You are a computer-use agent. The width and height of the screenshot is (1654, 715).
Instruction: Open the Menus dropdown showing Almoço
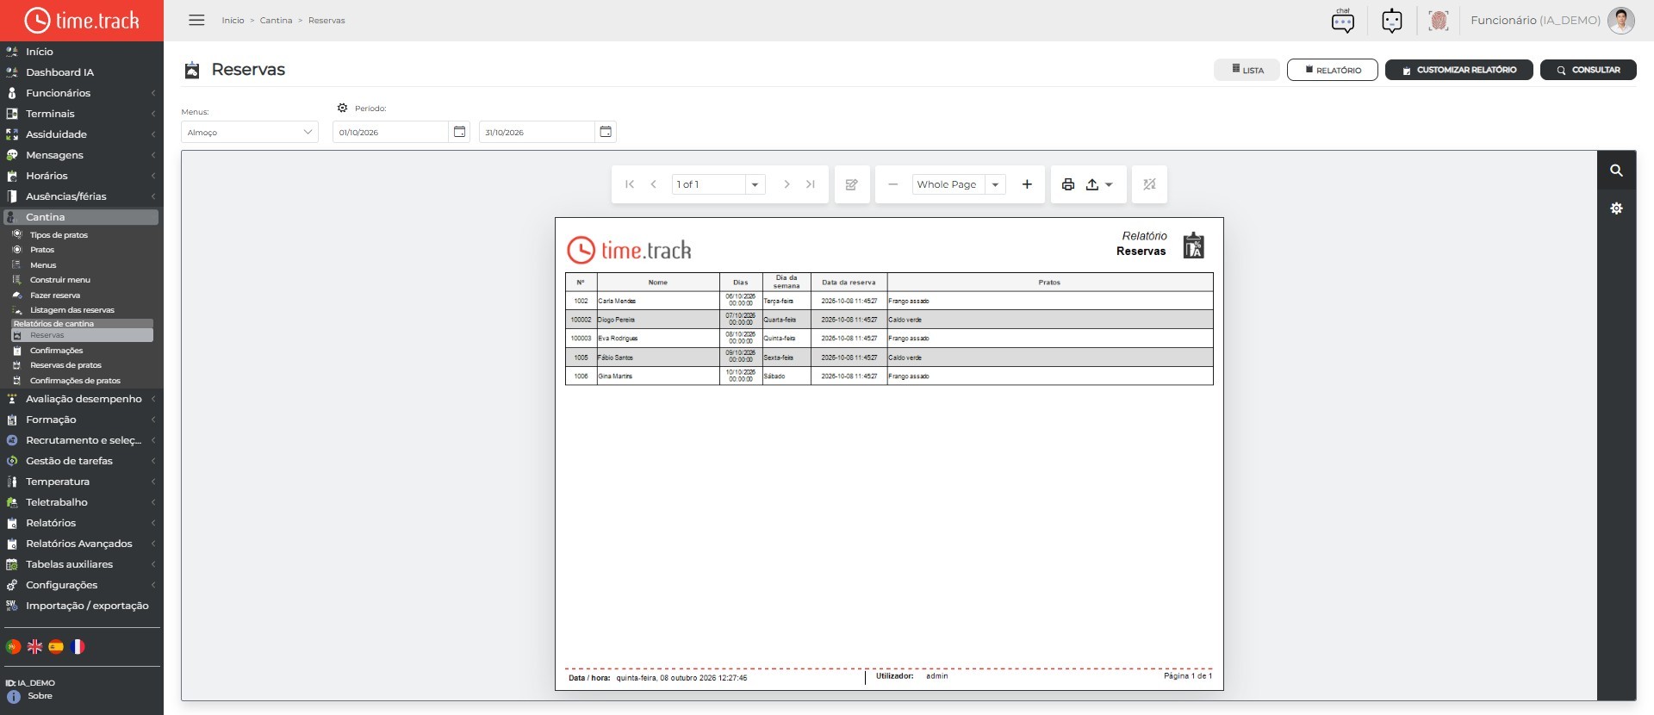pos(250,132)
